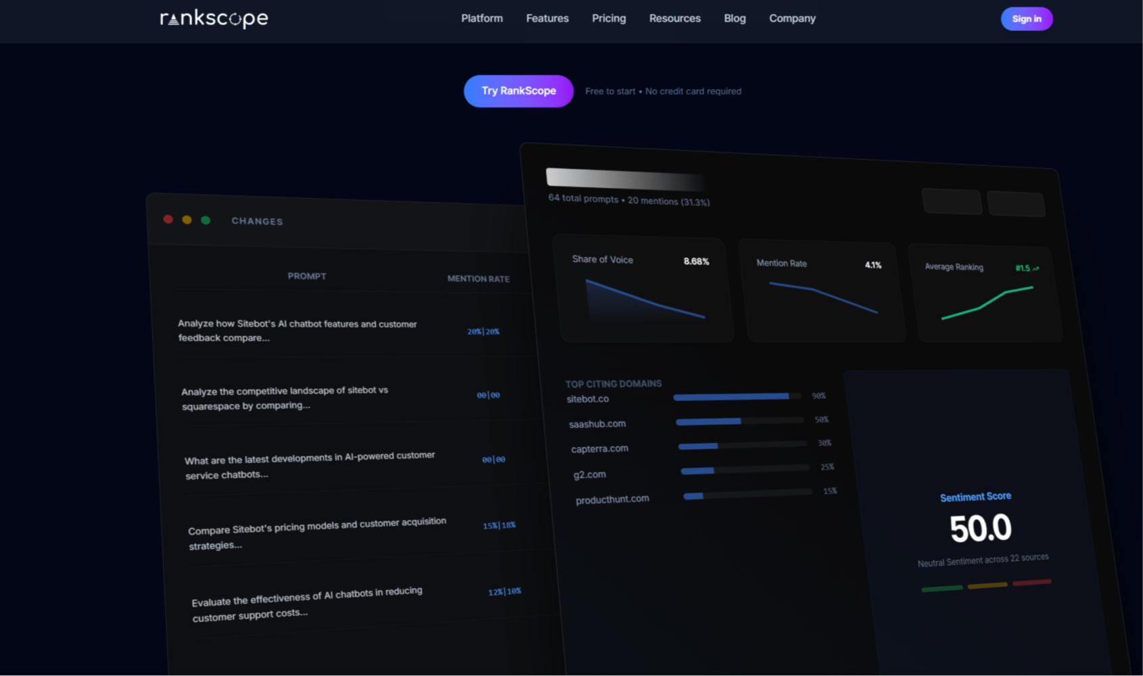Click yellow sentiment indicator bar

tap(987, 585)
